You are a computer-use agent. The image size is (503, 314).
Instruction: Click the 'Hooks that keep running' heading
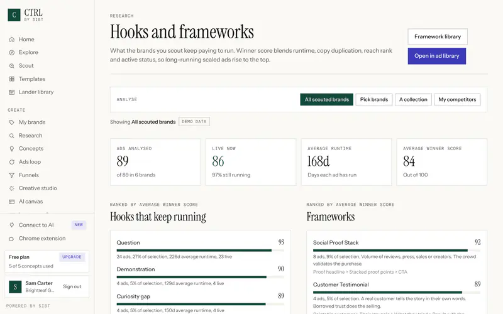[x=158, y=217]
